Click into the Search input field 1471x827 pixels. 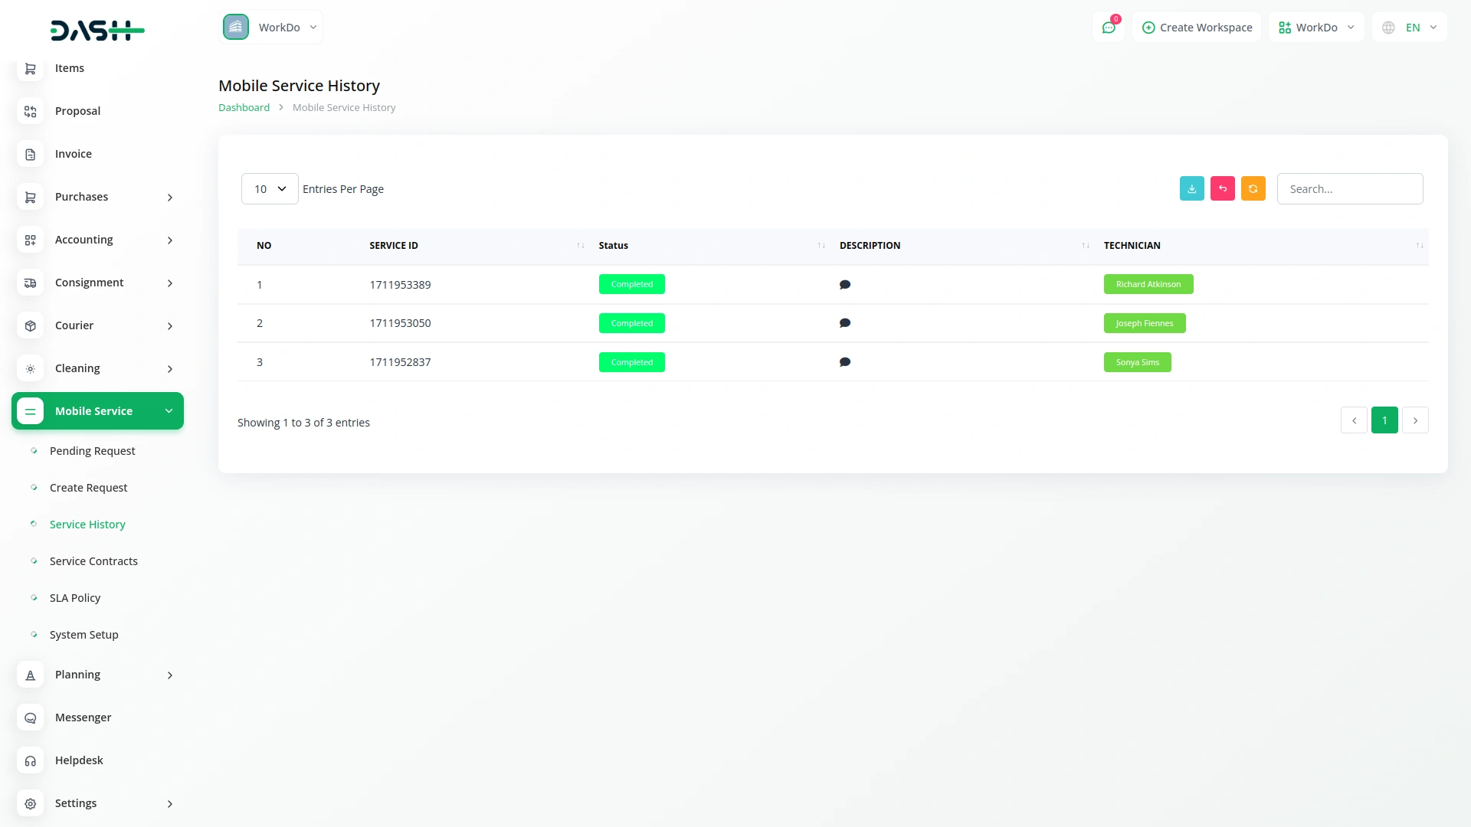1349,189
